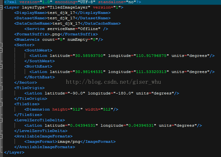Click the DataCacheName opening tag

[33, 23]
